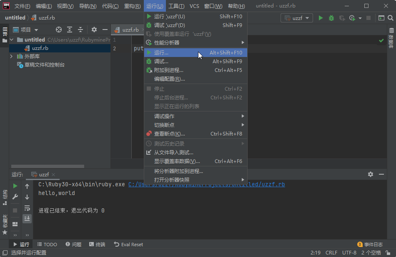The image size is (396, 257).
Task: Toggle soft-wrap icon in run panel
Action: tap(27, 208)
